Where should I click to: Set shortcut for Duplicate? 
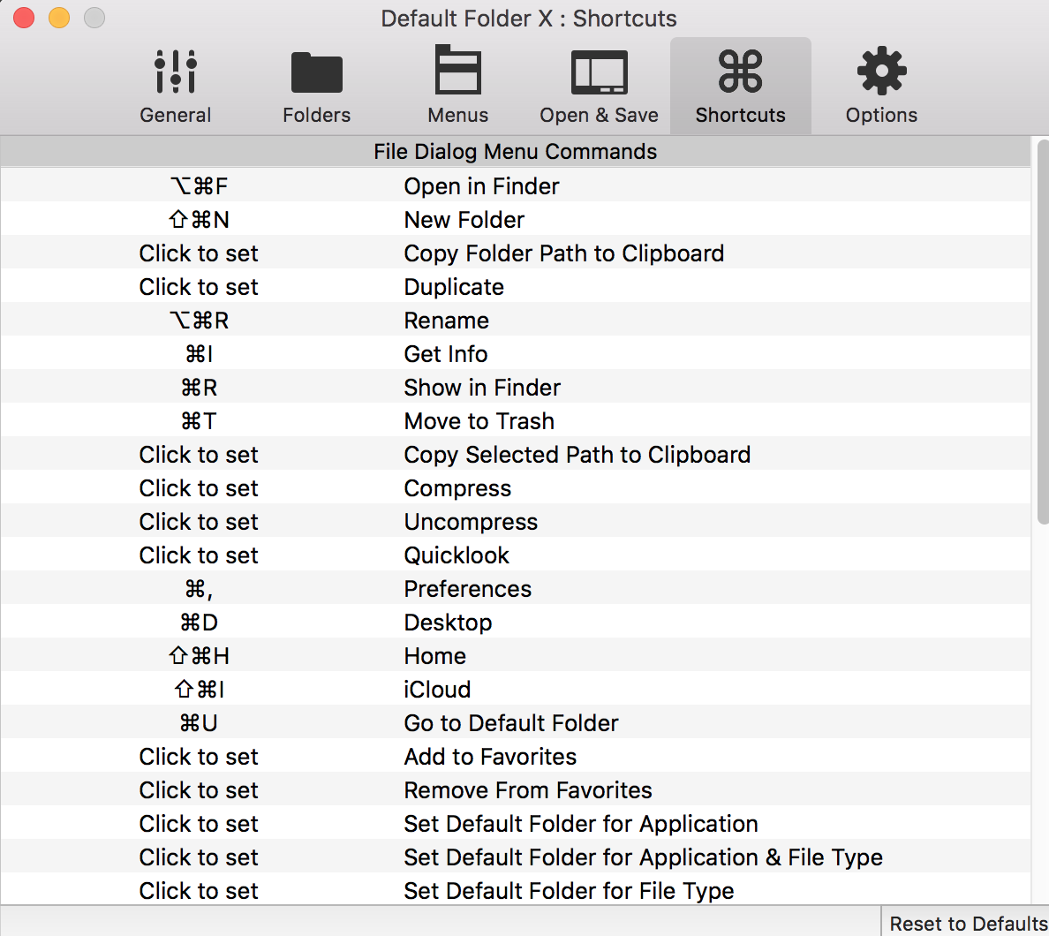(x=199, y=287)
